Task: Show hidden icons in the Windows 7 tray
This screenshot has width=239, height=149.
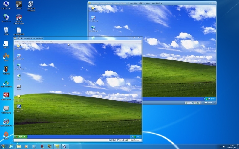Action: point(221,147)
